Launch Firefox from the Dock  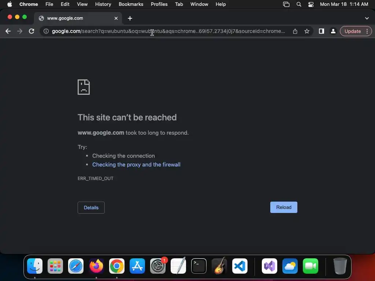(x=96, y=266)
